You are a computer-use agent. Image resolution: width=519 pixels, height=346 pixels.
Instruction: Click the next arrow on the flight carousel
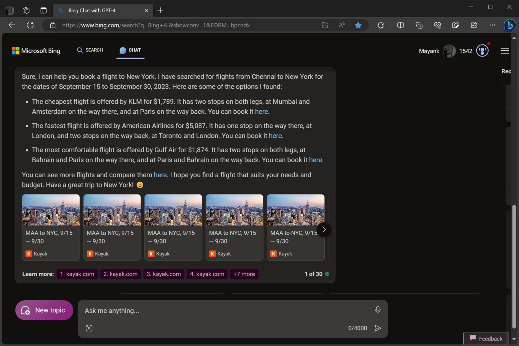tap(324, 229)
